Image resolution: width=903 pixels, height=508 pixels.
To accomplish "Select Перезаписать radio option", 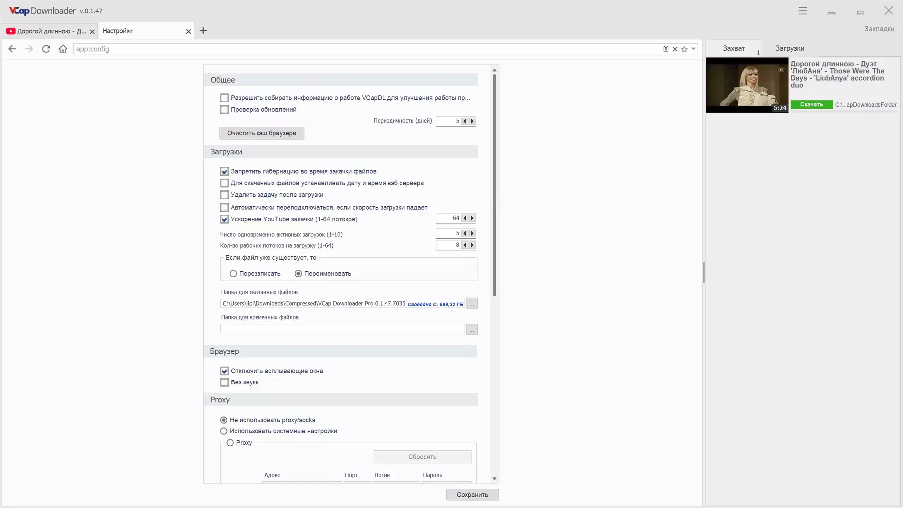I will pos(233,274).
